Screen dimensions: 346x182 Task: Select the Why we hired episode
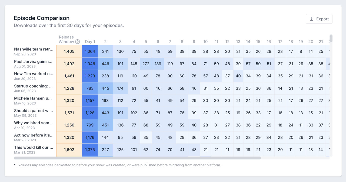[34, 123]
